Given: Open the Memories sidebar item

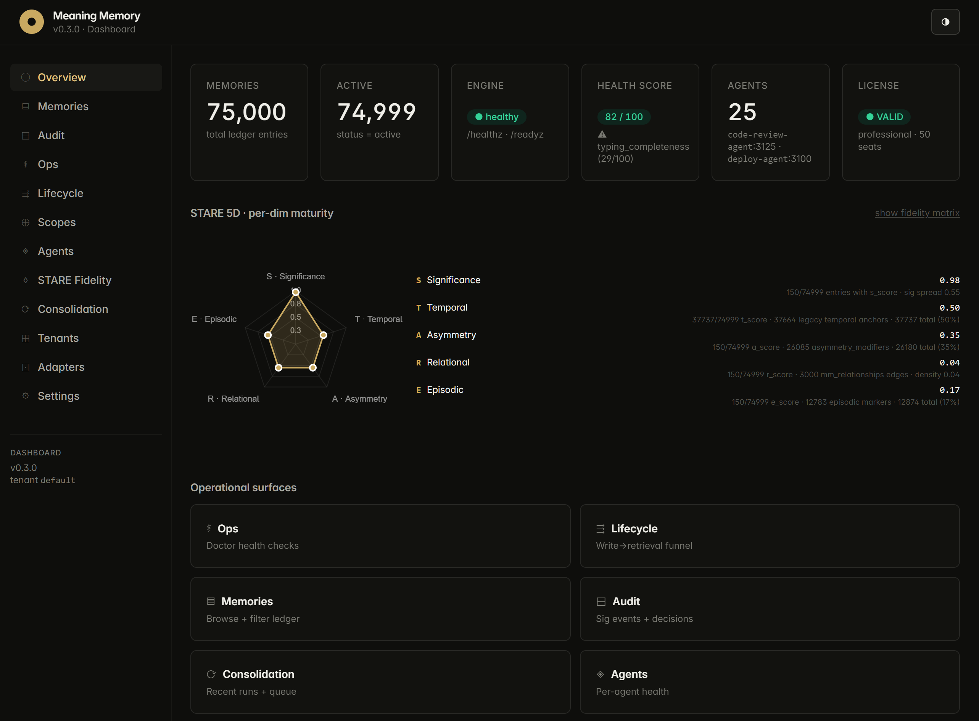Looking at the screenshot, I should pos(86,106).
